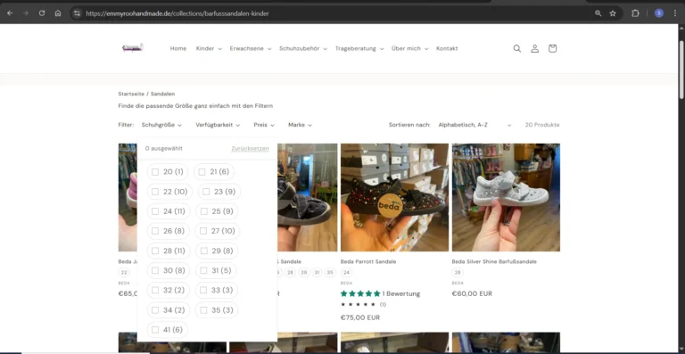The height and width of the screenshot is (354, 685).
Task: Tick the size 26 (8) checkbox
Action: pos(155,231)
